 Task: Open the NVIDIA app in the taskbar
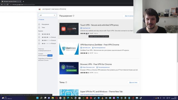[83, 98]
